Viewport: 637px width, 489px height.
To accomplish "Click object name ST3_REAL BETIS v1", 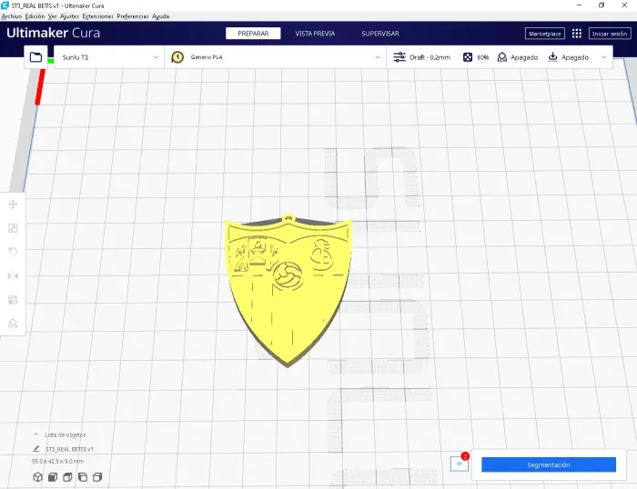I will coord(69,449).
